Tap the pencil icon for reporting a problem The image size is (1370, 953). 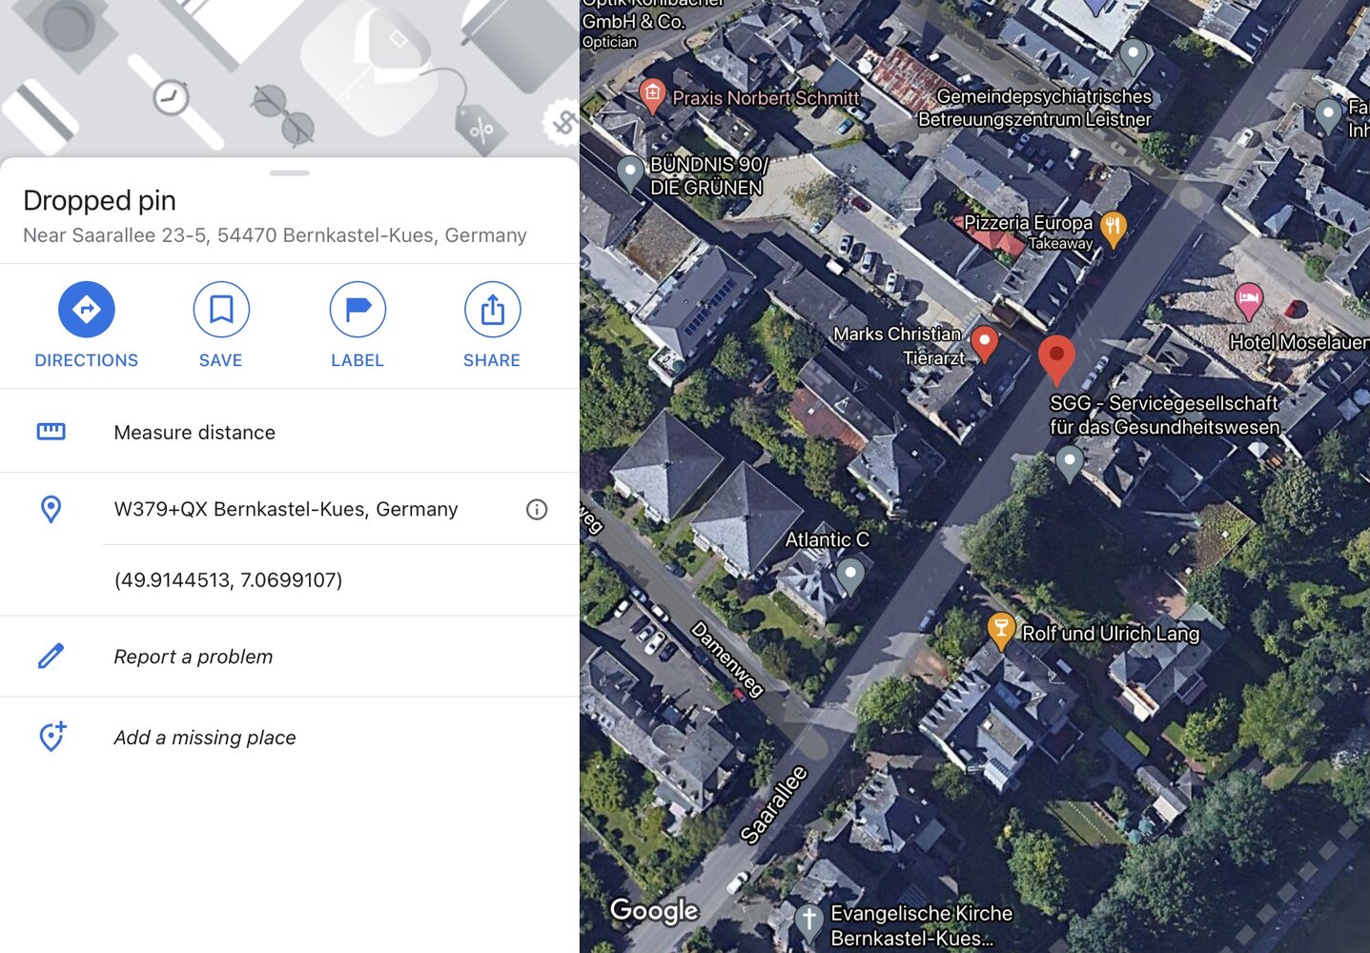(51, 657)
